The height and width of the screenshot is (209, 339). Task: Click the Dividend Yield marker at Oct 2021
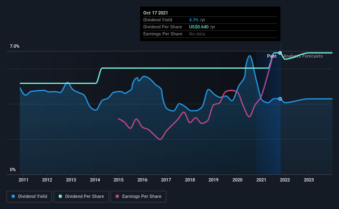(x=280, y=99)
